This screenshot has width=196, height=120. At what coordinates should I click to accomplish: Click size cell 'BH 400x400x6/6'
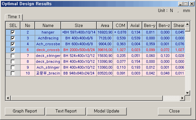click(79, 38)
